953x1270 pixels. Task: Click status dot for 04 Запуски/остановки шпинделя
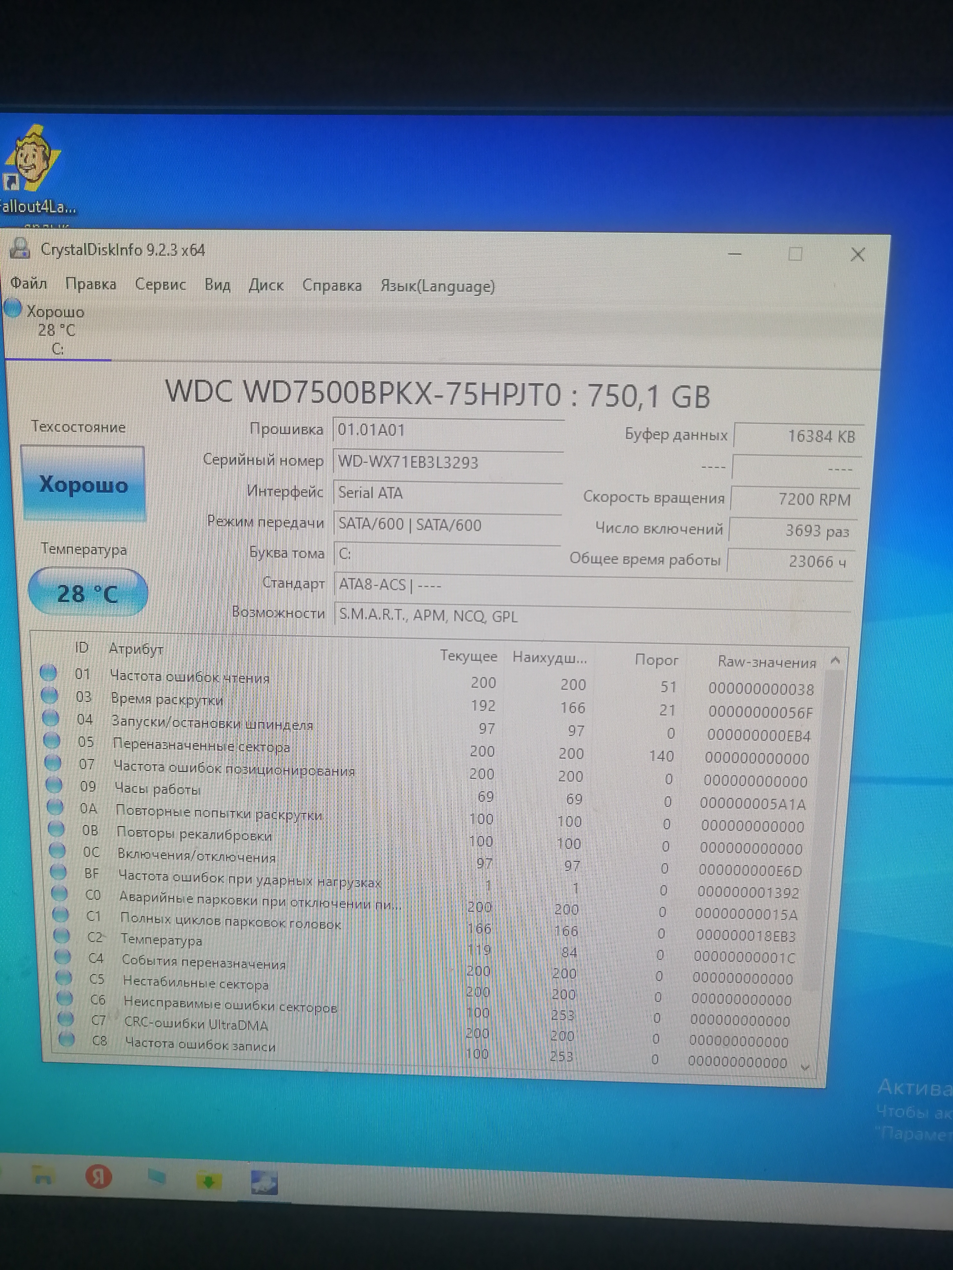[x=51, y=718]
